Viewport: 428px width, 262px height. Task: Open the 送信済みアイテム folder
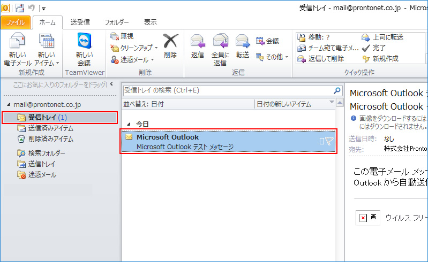(46, 128)
